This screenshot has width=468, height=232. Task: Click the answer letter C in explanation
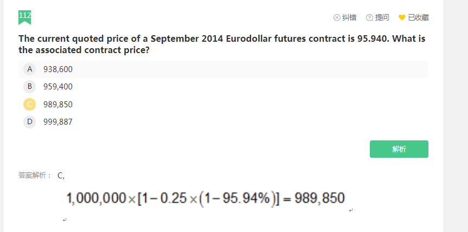pos(60,175)
